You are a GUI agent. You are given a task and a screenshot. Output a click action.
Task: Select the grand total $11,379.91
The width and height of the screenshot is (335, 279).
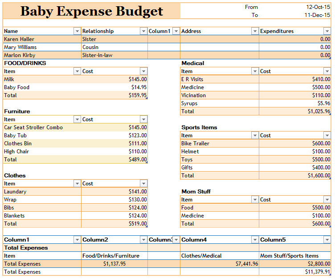295,272
